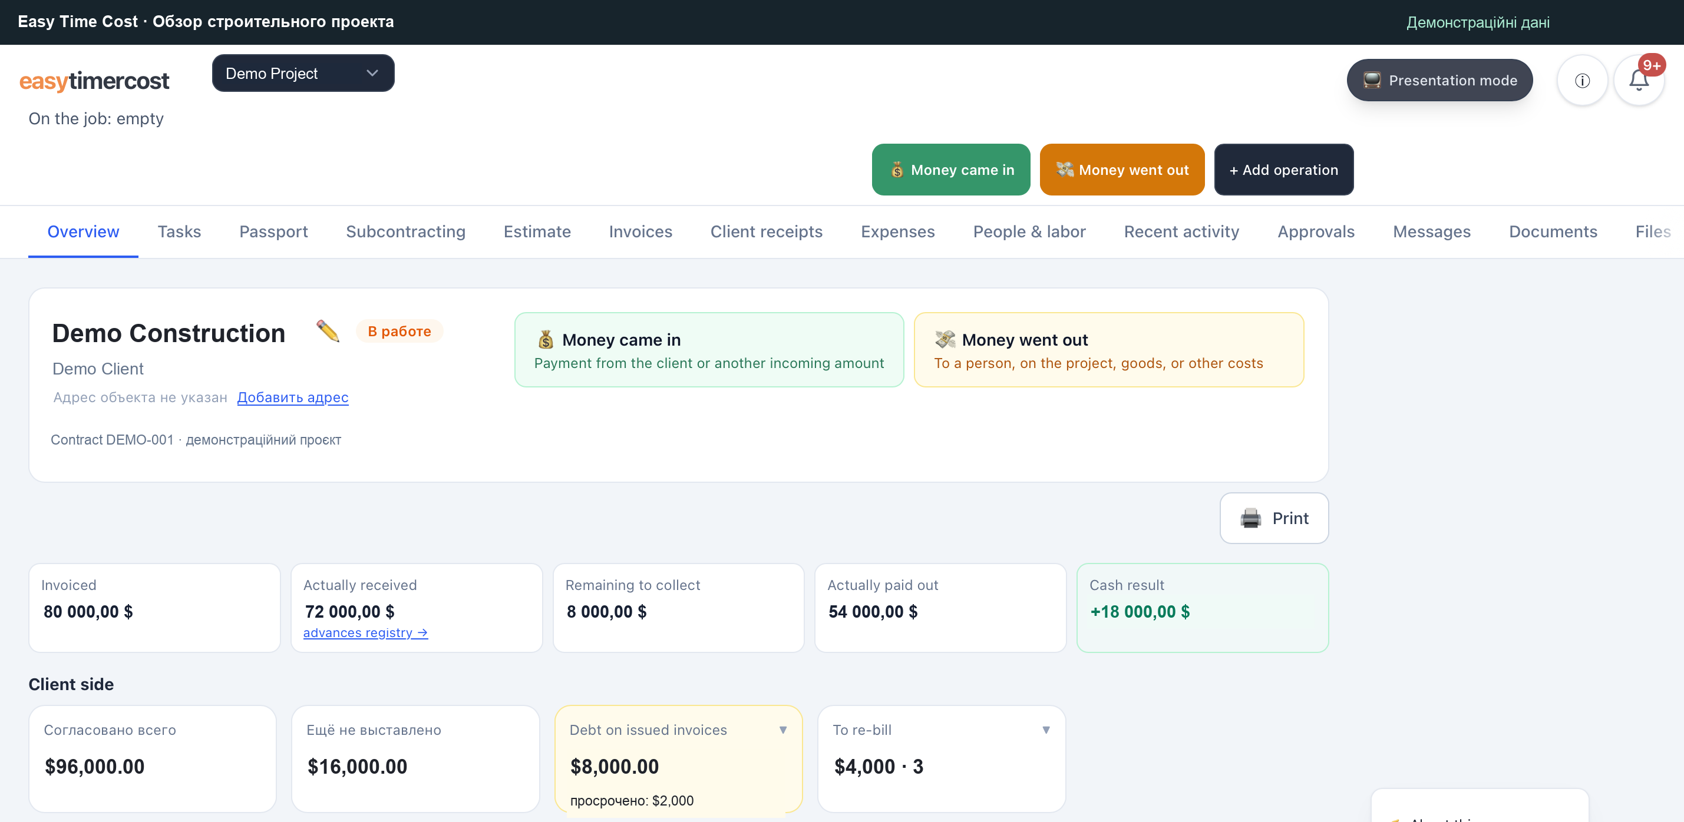The height and width of the screenshot is (822, 1684).
Task: Click the В работе status badge
Action: [399, 332]
